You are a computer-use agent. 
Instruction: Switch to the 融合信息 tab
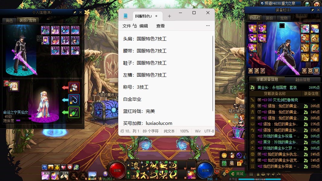click(x=302, y=80)
